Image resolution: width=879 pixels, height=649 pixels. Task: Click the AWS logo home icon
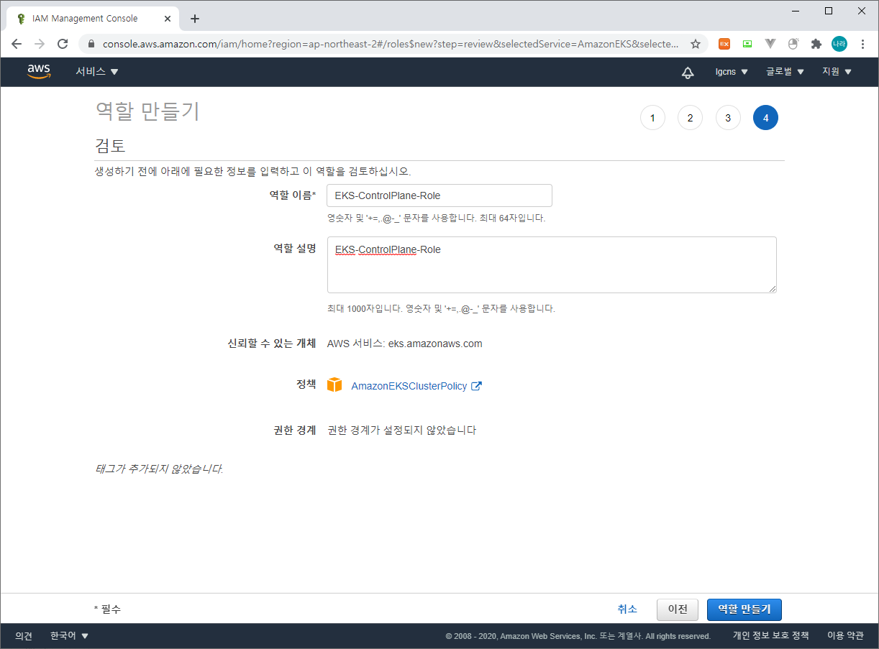coord(39,71)
